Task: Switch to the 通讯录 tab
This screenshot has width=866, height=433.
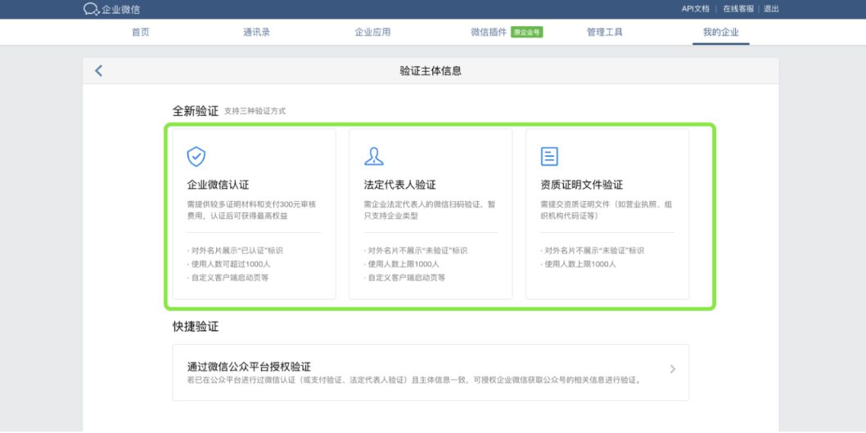Action: point(257,32)
